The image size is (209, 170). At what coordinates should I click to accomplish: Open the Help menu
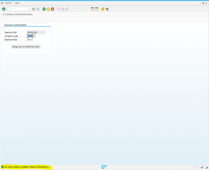point(17,3)
